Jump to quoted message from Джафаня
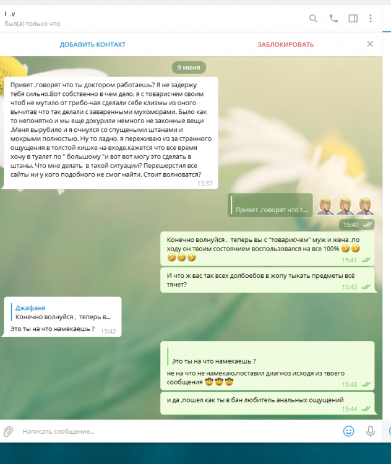391x464 pixels. [x=62, y=312]
